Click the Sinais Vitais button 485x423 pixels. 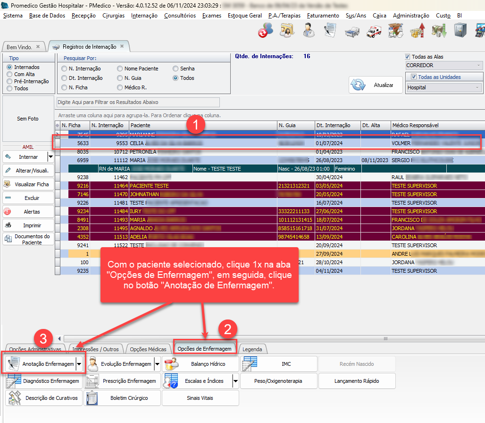pyautogui.click(x=200, y=398)
